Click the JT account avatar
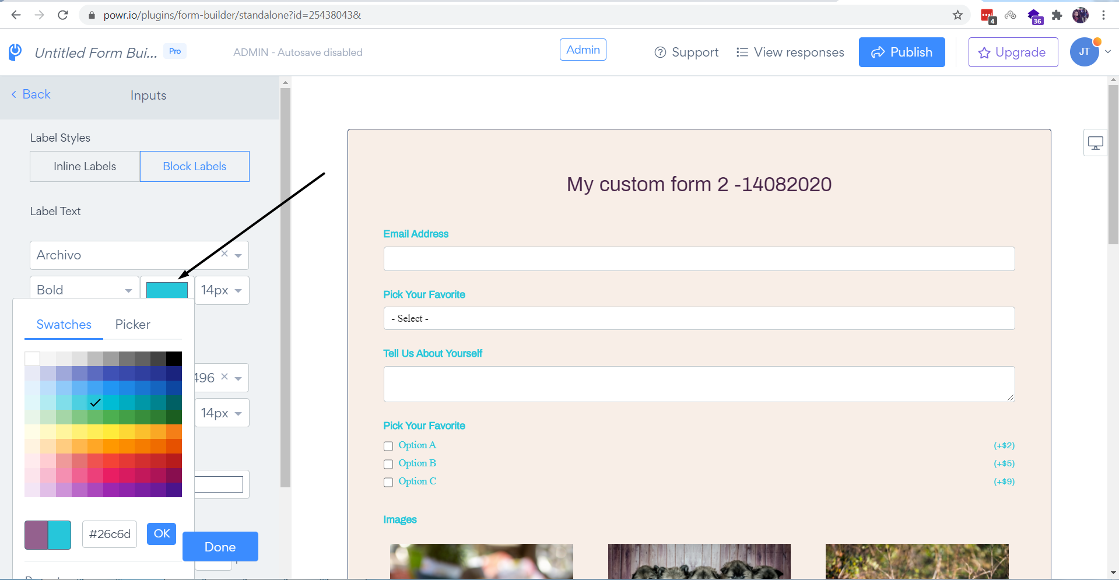The width and height of the screenshot is (1119, 580). click(1084, 51)
